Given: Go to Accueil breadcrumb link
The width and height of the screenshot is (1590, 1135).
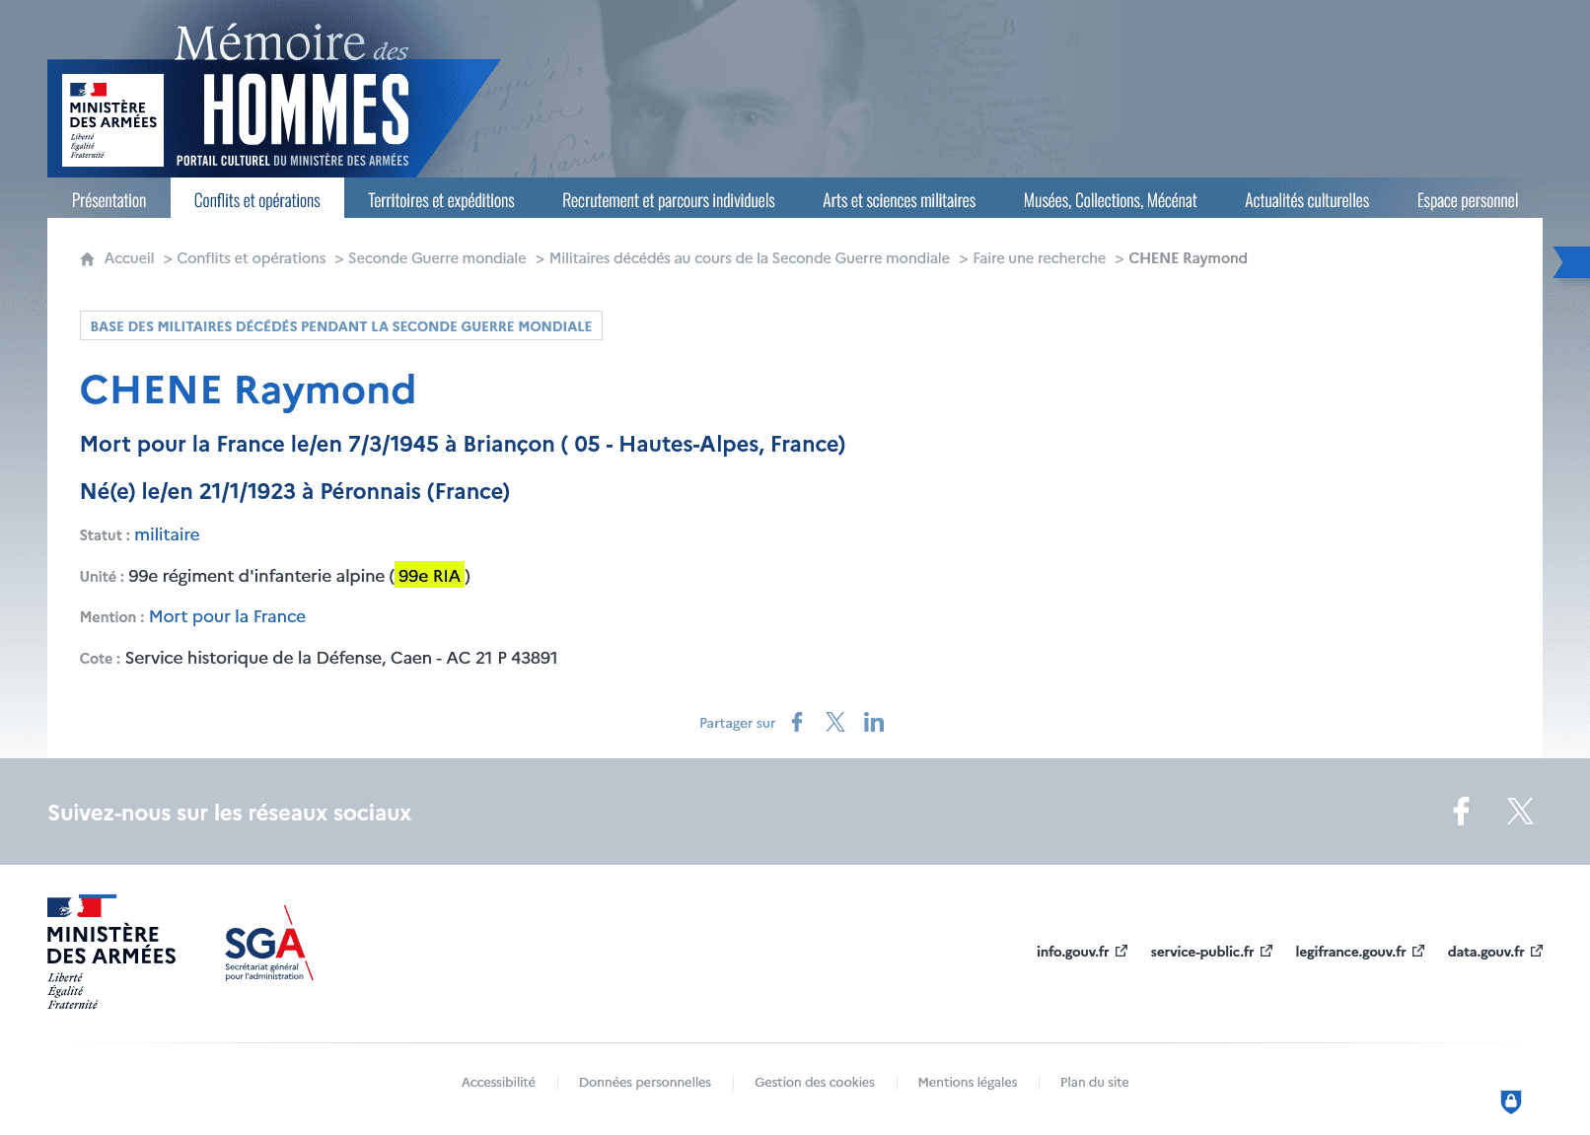Looking at the screenshot, I should tap(129, 258).
